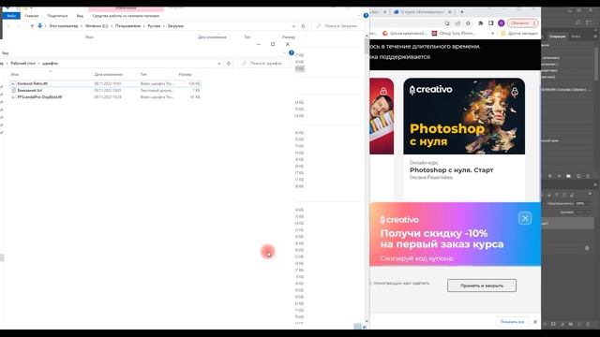Open the purple Chrome profile avatar
600x337 pixels.
502,23
